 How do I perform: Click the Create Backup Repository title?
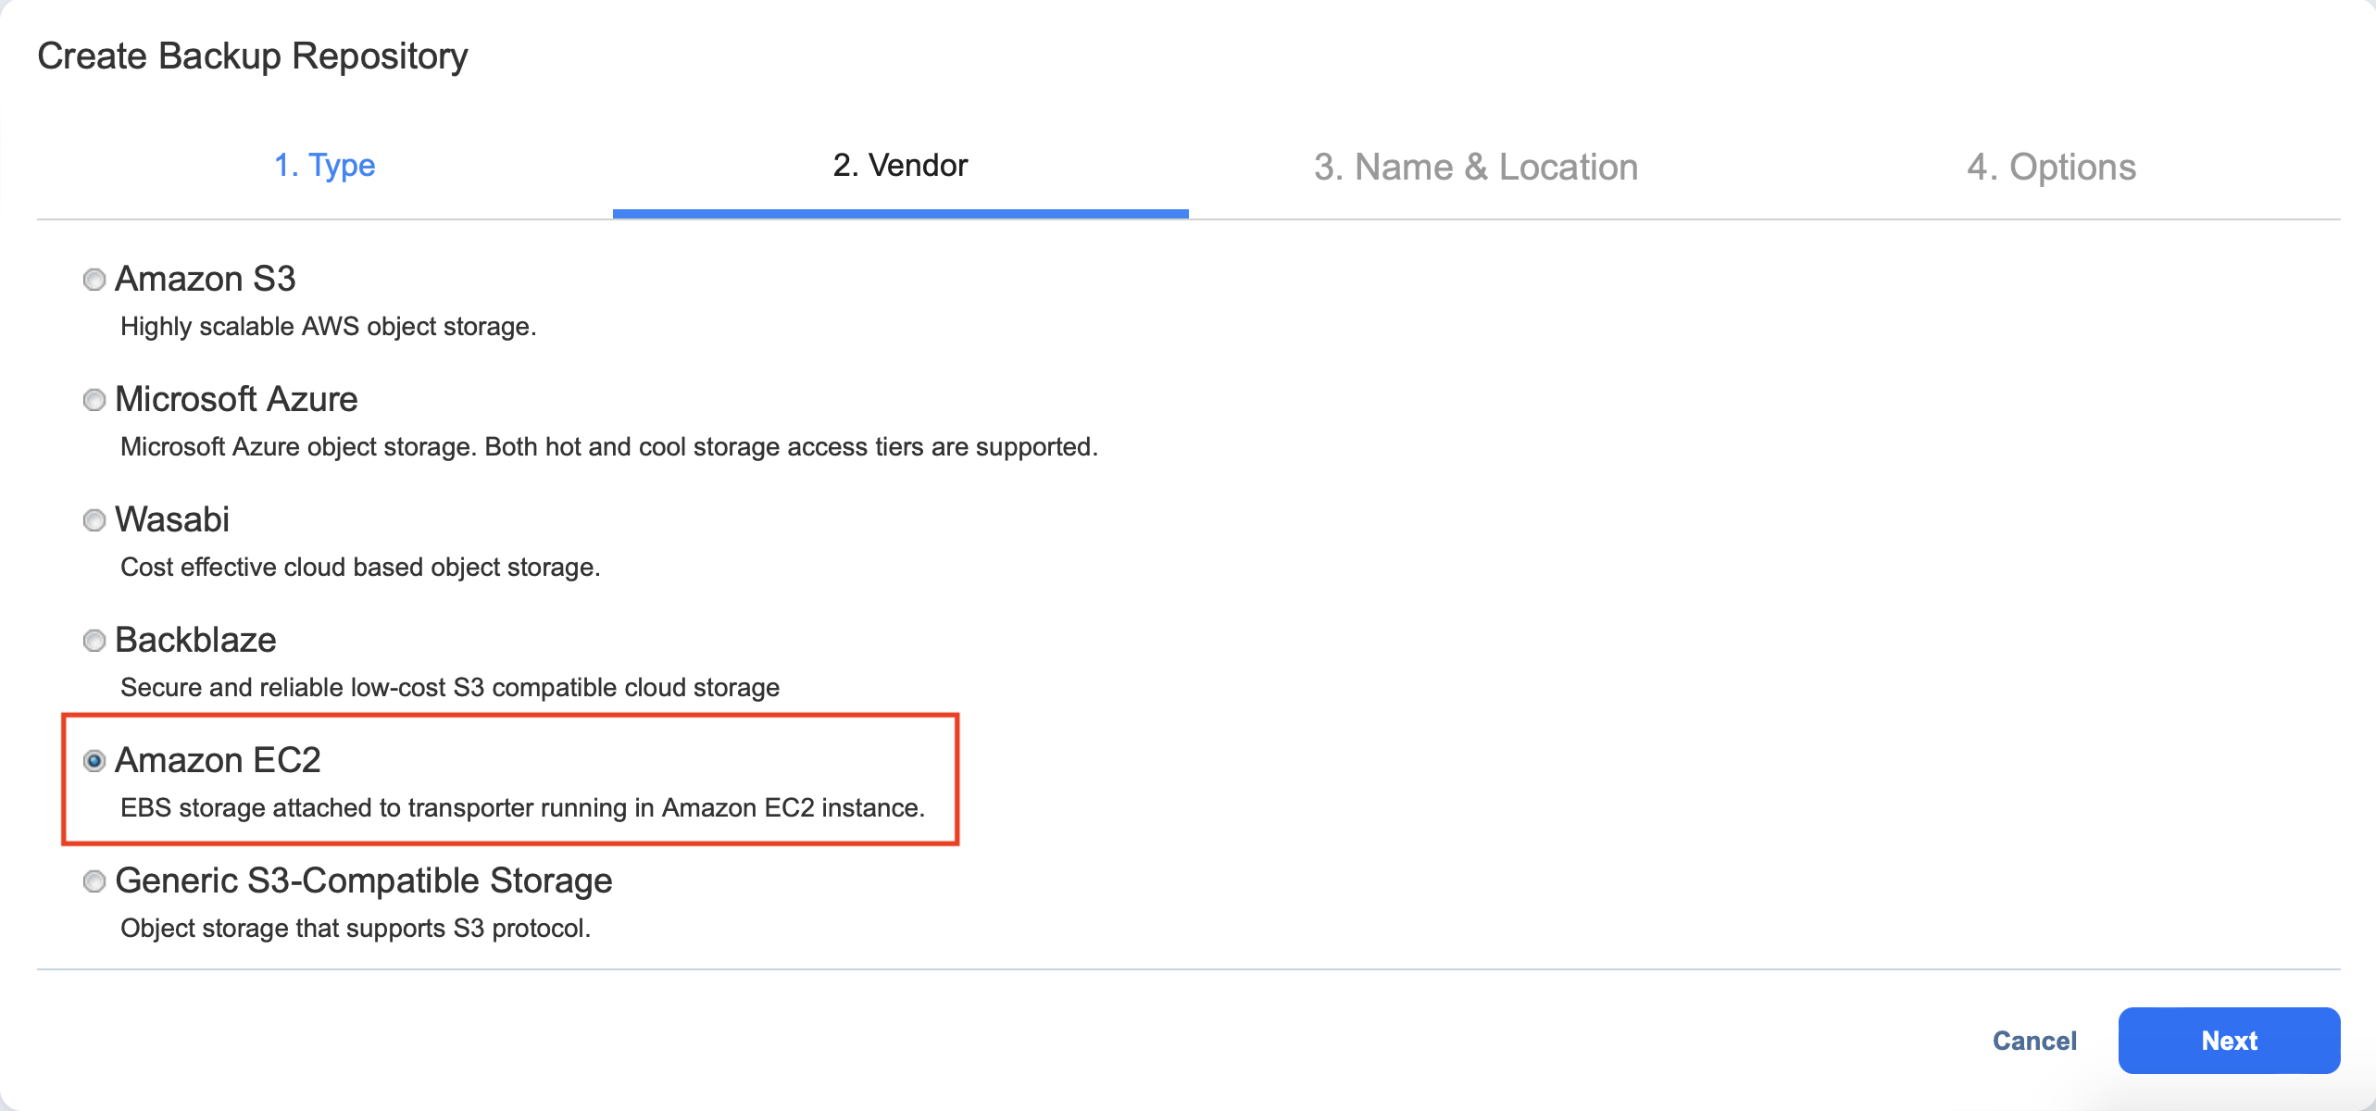pos(253,56)
